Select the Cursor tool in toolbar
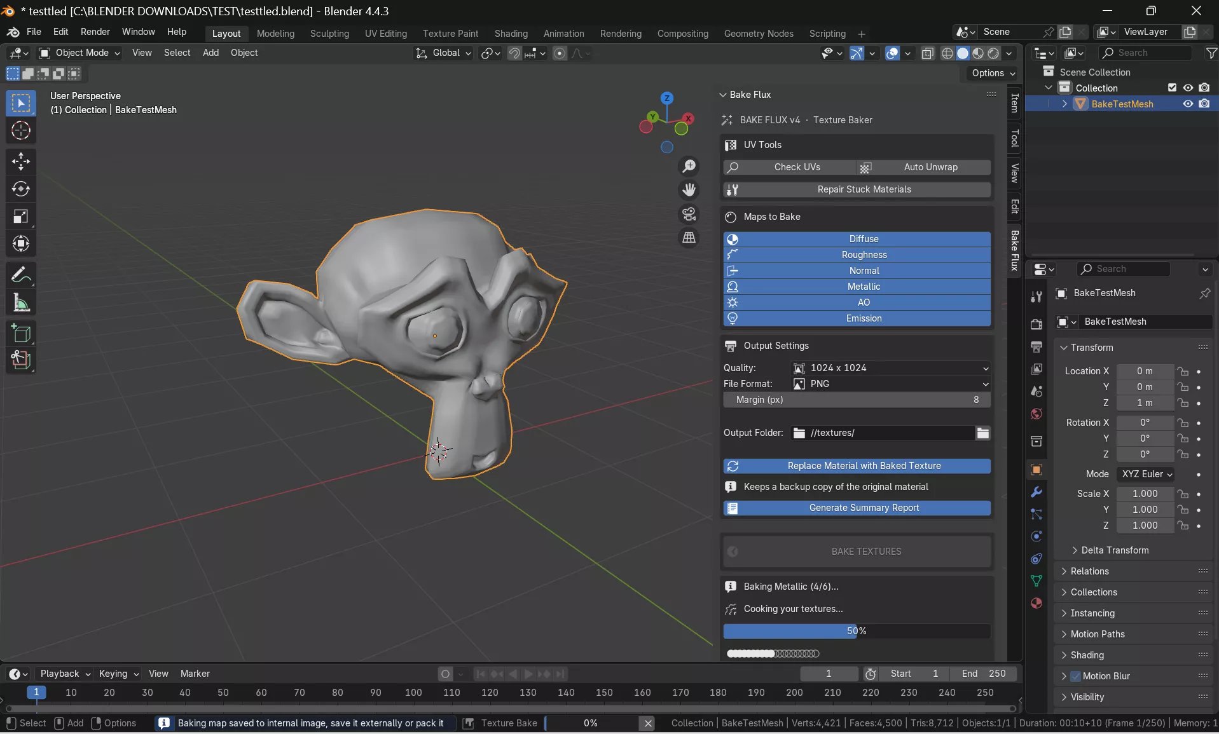 pos(21,131)
